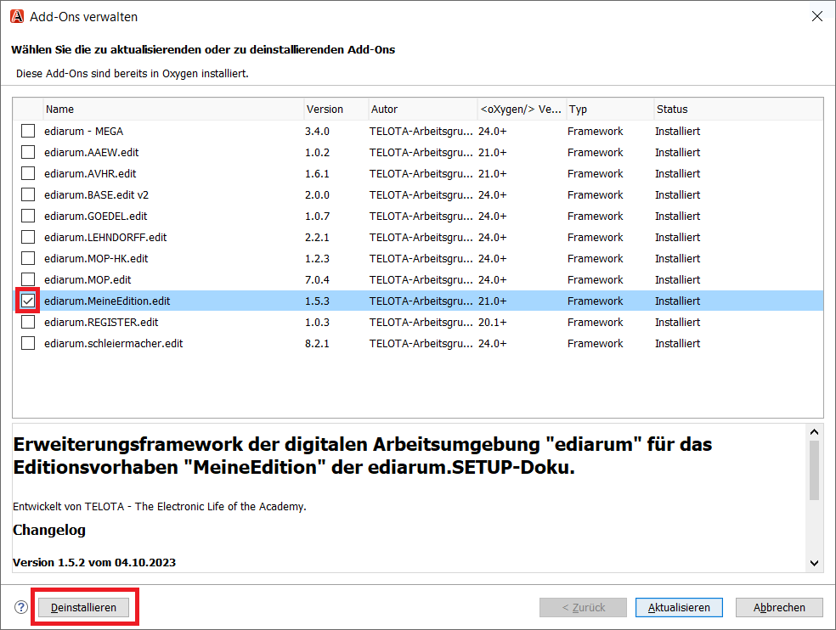Click version value '7.0.4'
This screenshot has width=836, height=630.
317,280
